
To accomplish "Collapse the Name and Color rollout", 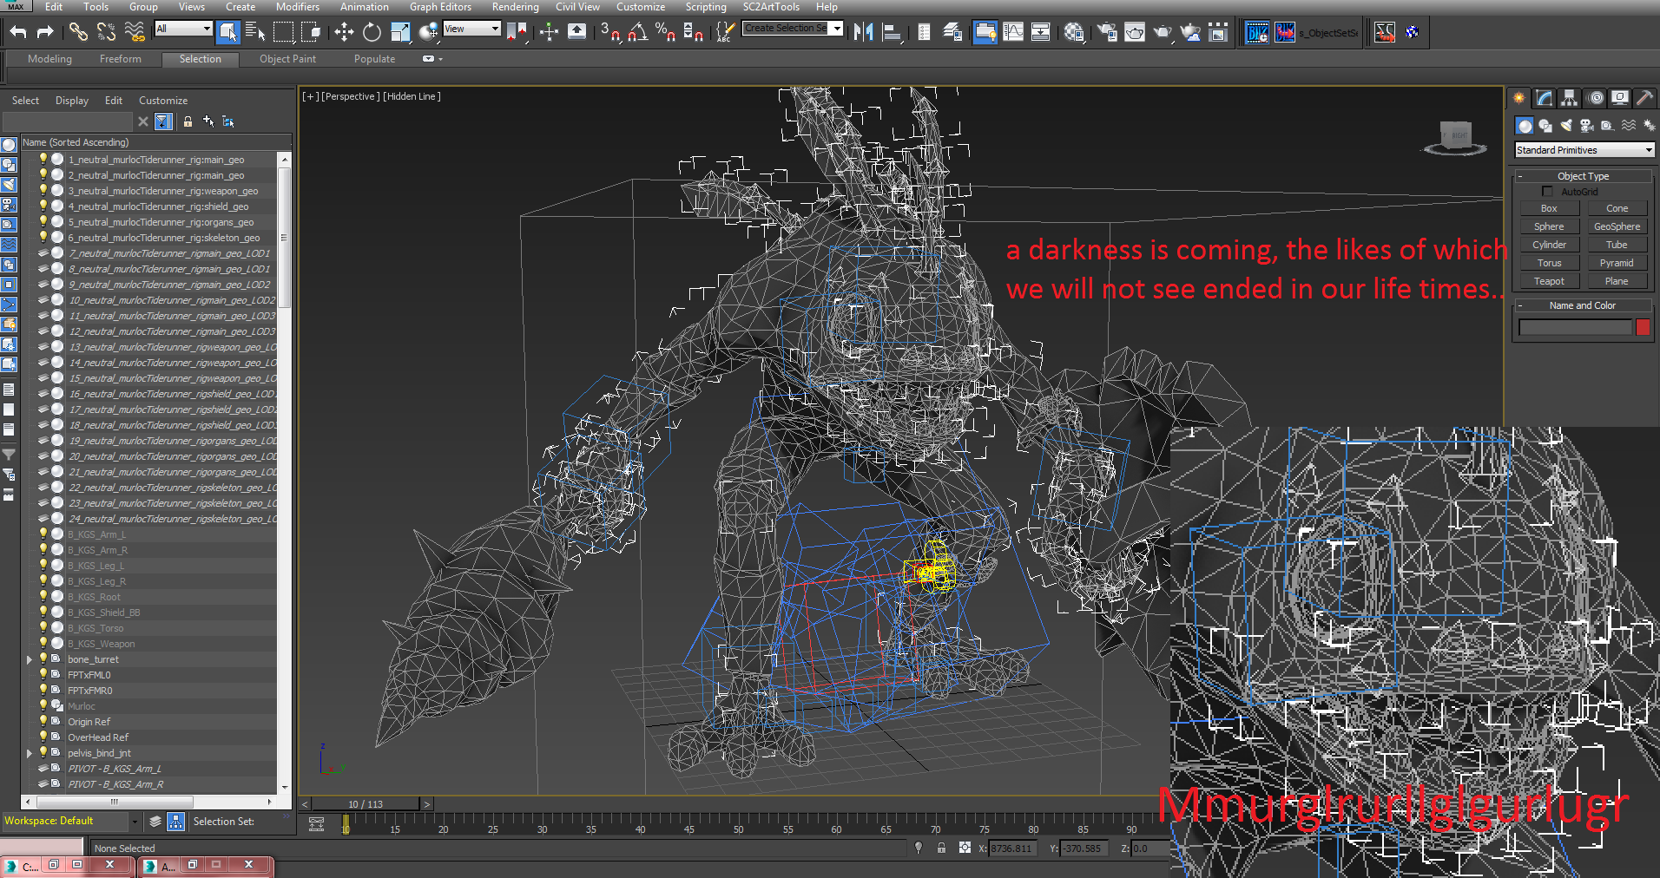I will pos(1584,305).
